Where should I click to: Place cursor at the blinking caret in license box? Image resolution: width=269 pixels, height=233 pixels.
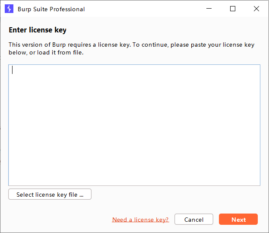coord(13,70)
